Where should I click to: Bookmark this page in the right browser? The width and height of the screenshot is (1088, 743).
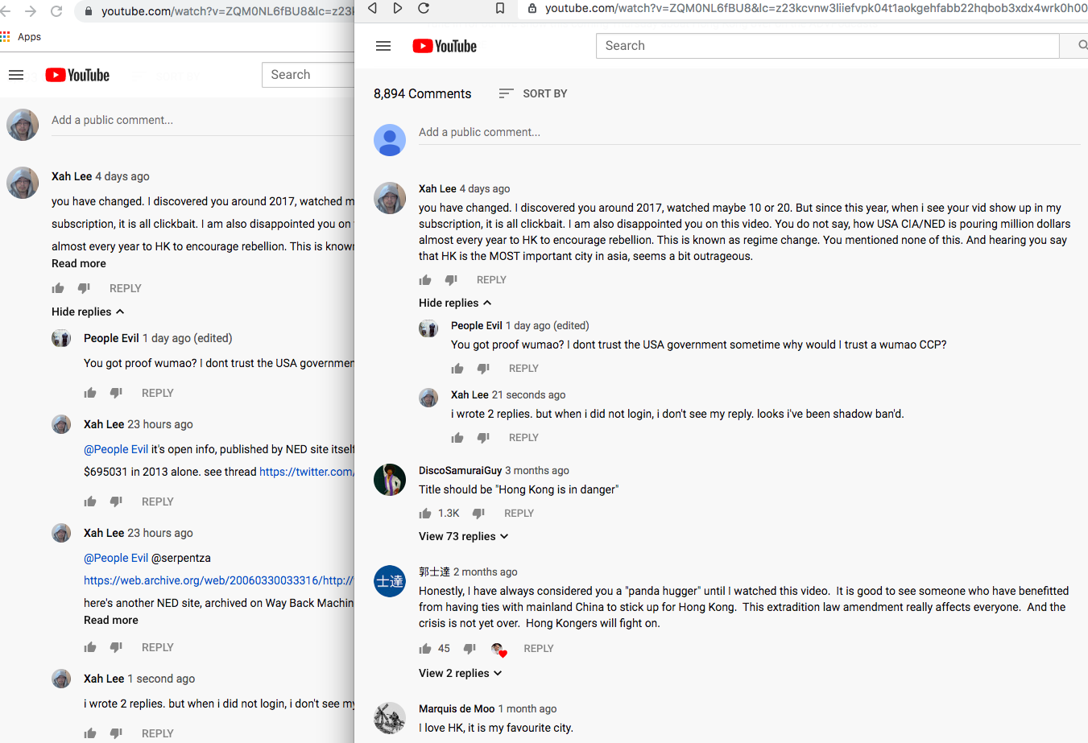[500, 8]
